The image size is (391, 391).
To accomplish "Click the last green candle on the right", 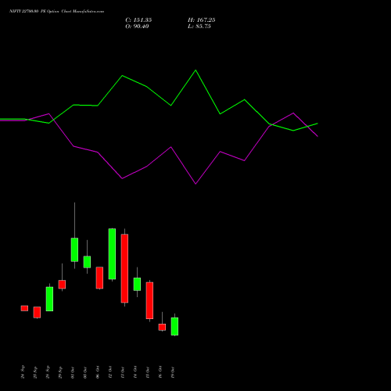I will [174, 326].
